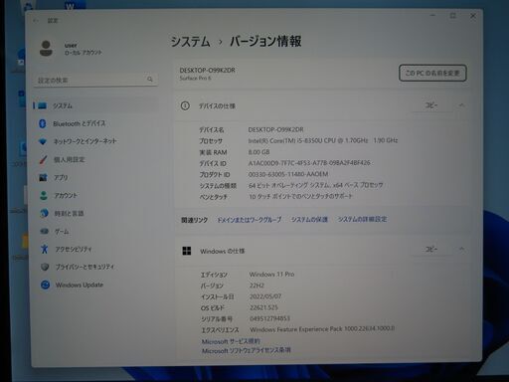The width and height of the screenshot is (509, 382).
Task: Click the Apps icon in sidebar
Action: (43, 178)
